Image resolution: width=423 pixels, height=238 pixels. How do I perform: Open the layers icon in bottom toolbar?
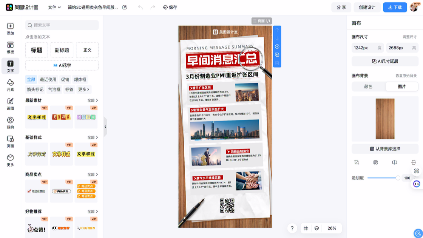click(x=316, y=228)
